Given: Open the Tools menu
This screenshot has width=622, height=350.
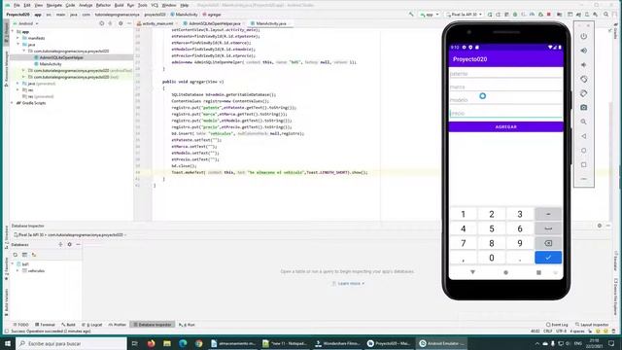Looking at the screenshot, I should [143, 5].
